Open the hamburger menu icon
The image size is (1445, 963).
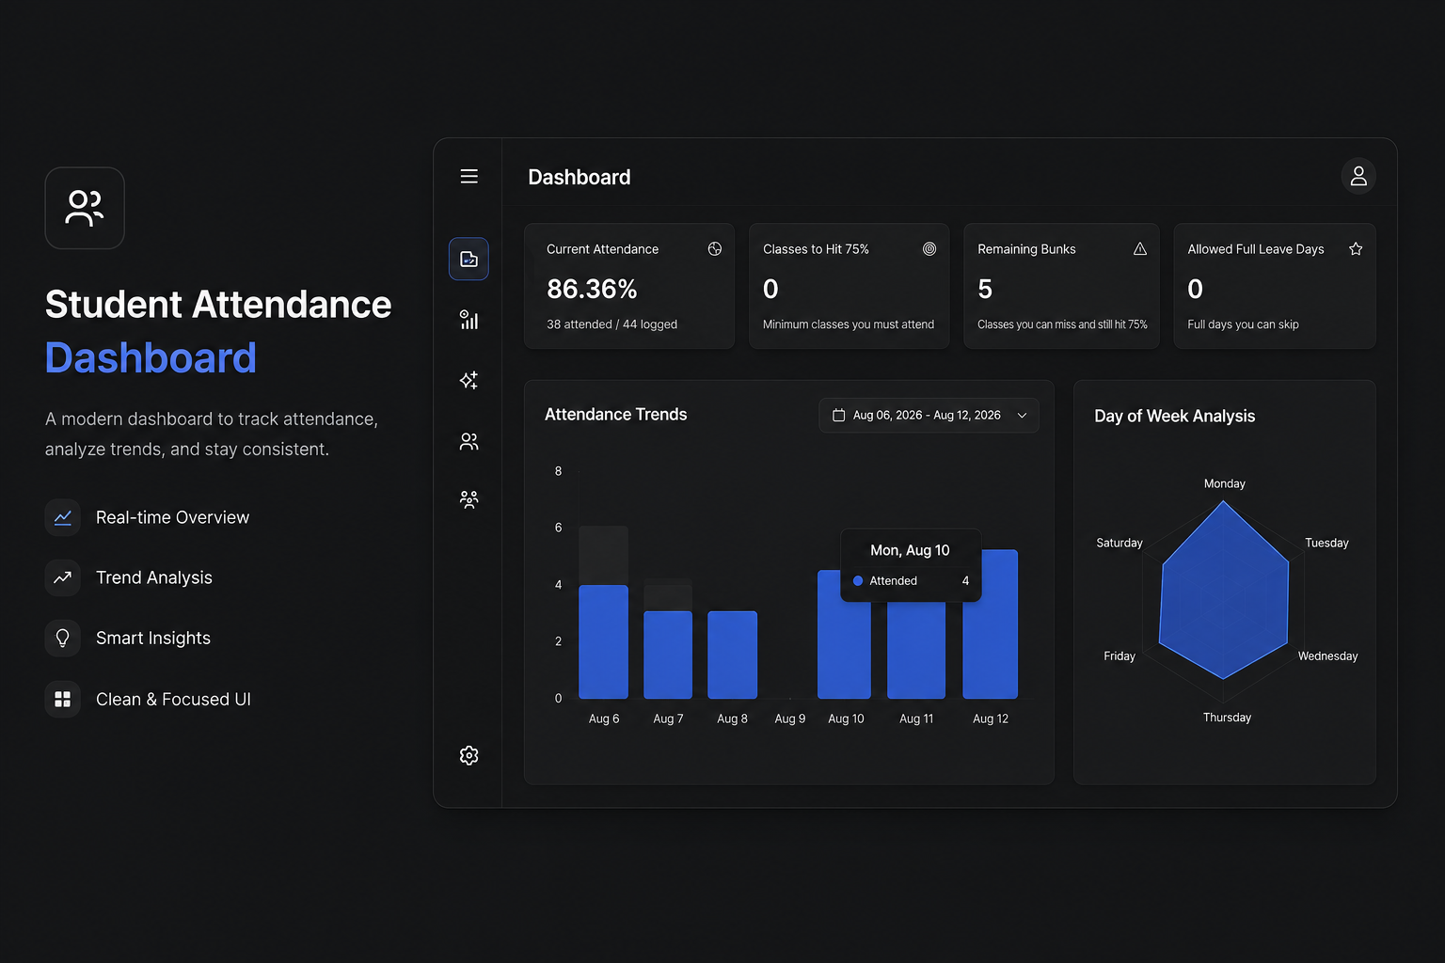coord(468,177)
